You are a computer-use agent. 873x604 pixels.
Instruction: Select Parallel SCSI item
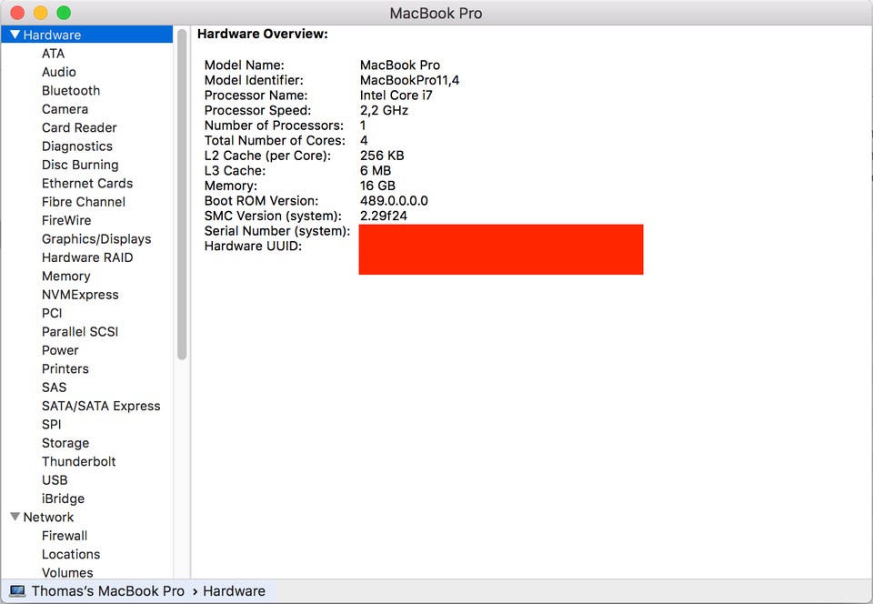[80, 332]
